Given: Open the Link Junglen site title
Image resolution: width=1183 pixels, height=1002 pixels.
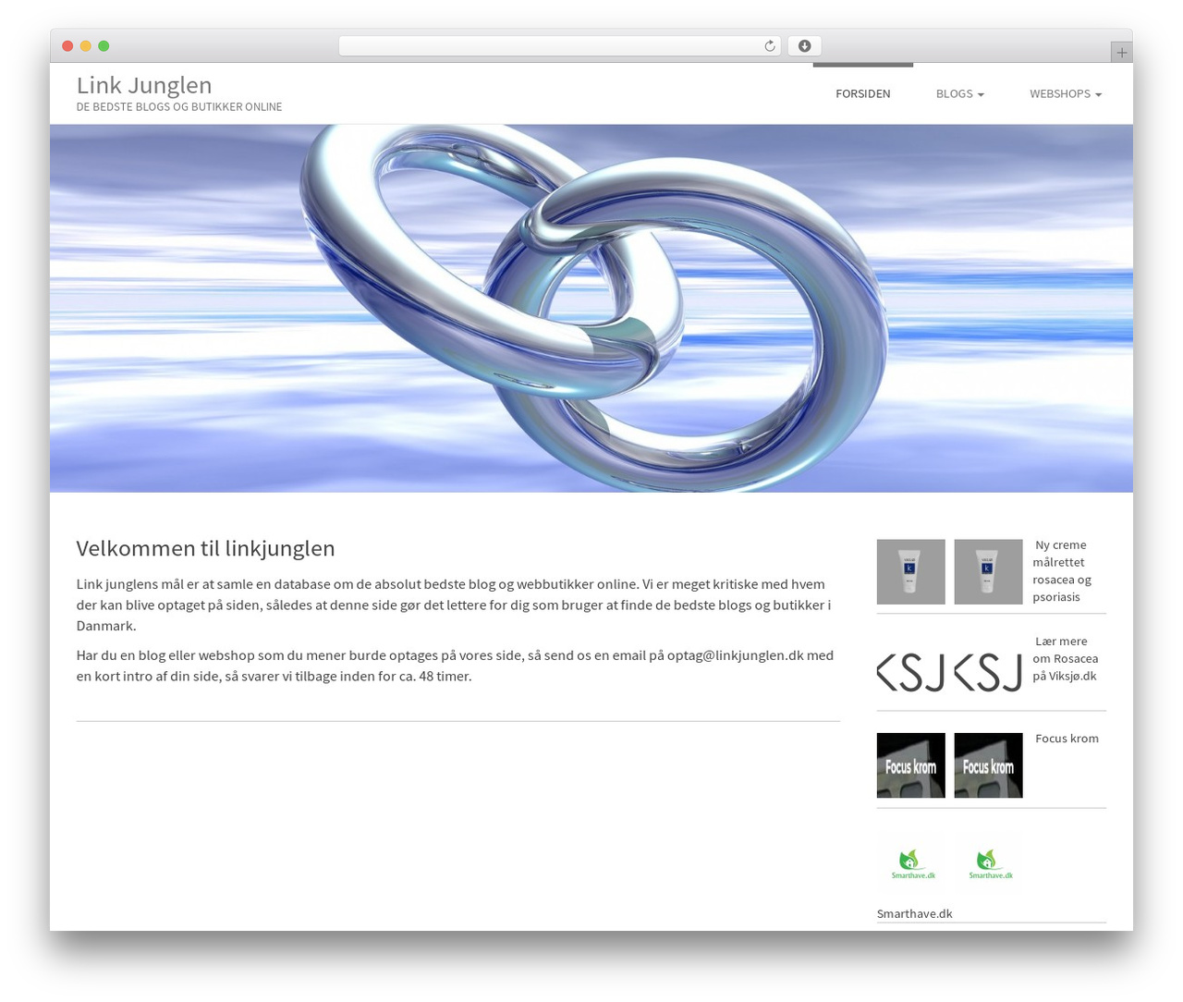Looking at the screenshot, I should pyautogui.click(x=144, y=85).
